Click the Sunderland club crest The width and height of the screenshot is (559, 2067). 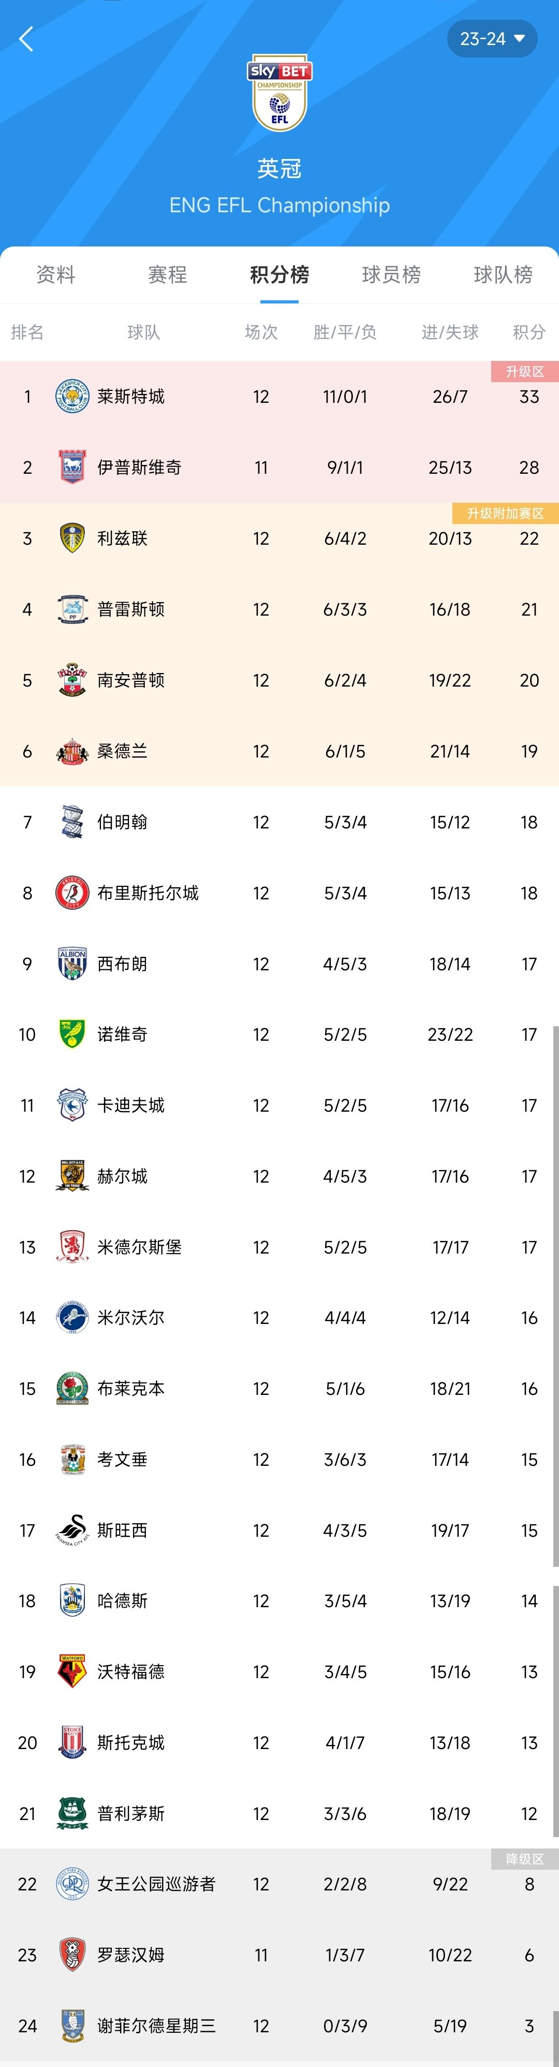point(72,751)
